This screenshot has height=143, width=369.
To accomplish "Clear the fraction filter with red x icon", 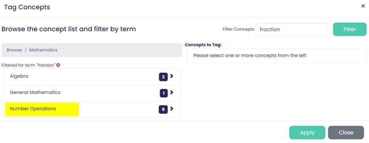I will point(58,65).
